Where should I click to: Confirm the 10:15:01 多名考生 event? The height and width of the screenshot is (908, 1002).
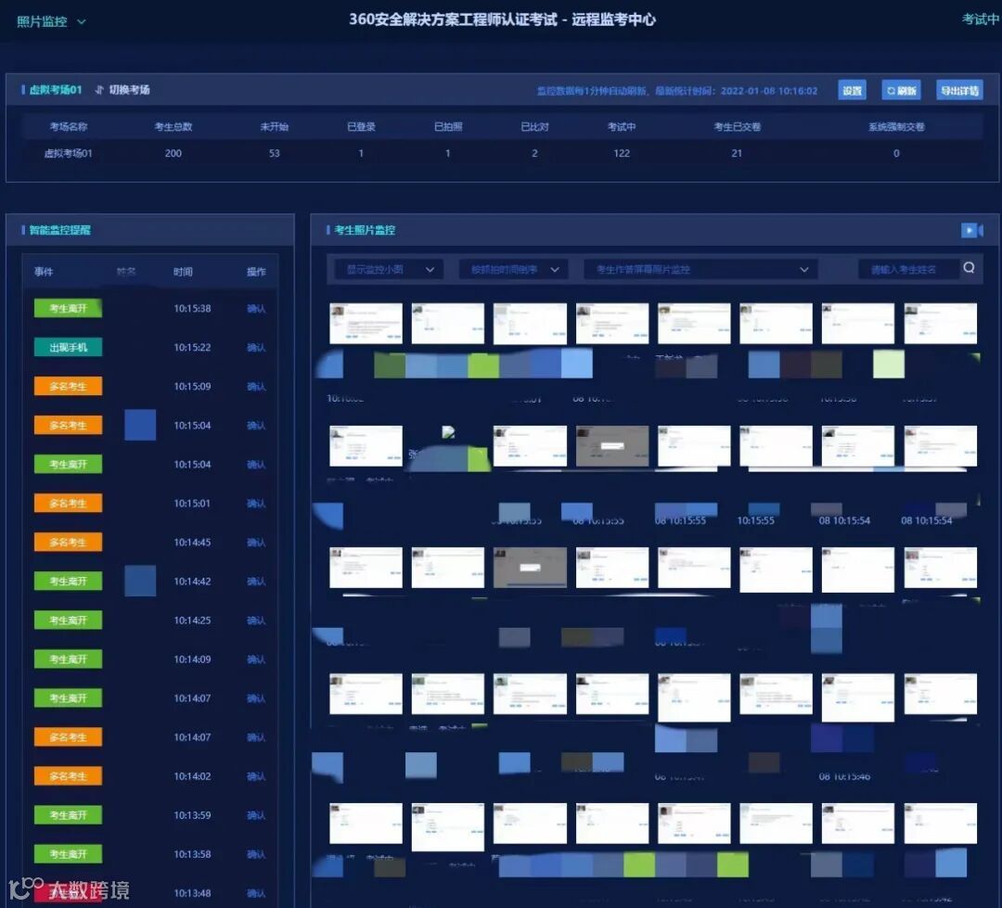256,504
